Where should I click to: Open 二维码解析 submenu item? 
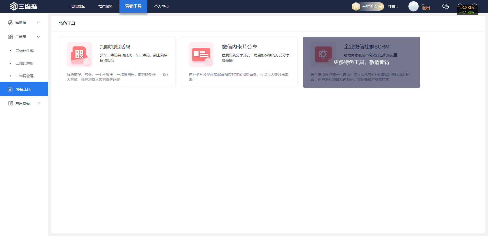25,63
